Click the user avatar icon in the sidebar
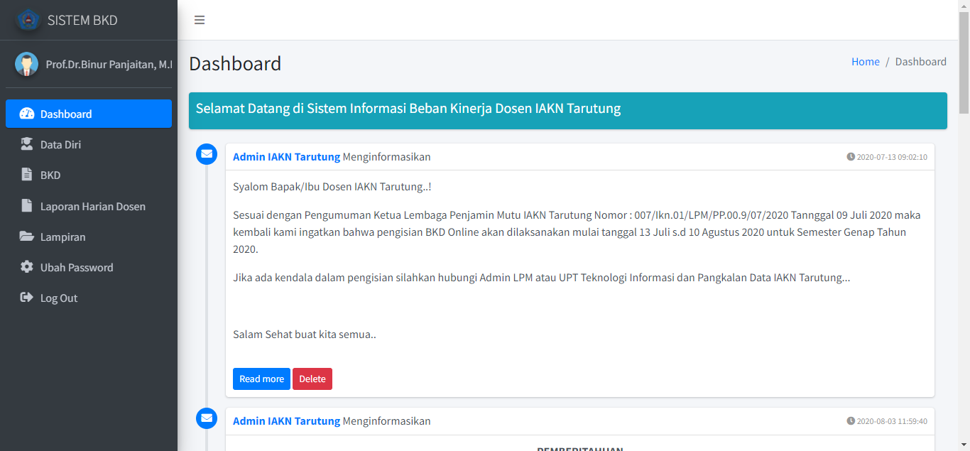The image size is (970, 451). pos(27,64)
